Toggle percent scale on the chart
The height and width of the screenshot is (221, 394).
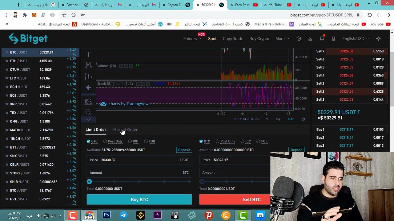pyautogui.click(x=267, y=119)
